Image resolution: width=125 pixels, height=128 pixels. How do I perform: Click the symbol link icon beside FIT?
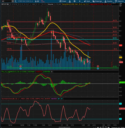(x=16, y=1)
